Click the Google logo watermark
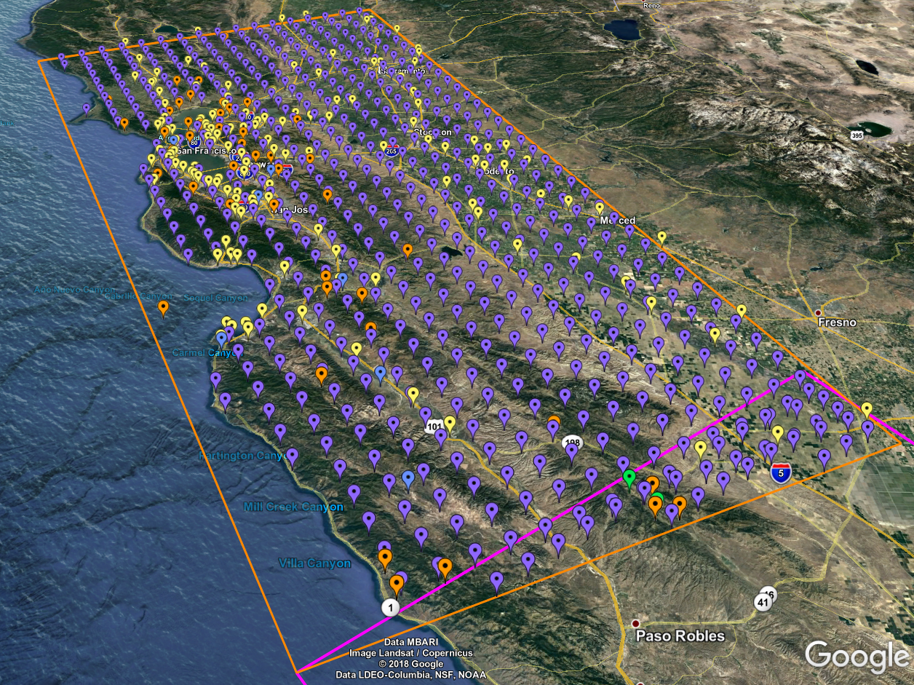This screenshot has width=914, height=685. (x=857, y=656)
